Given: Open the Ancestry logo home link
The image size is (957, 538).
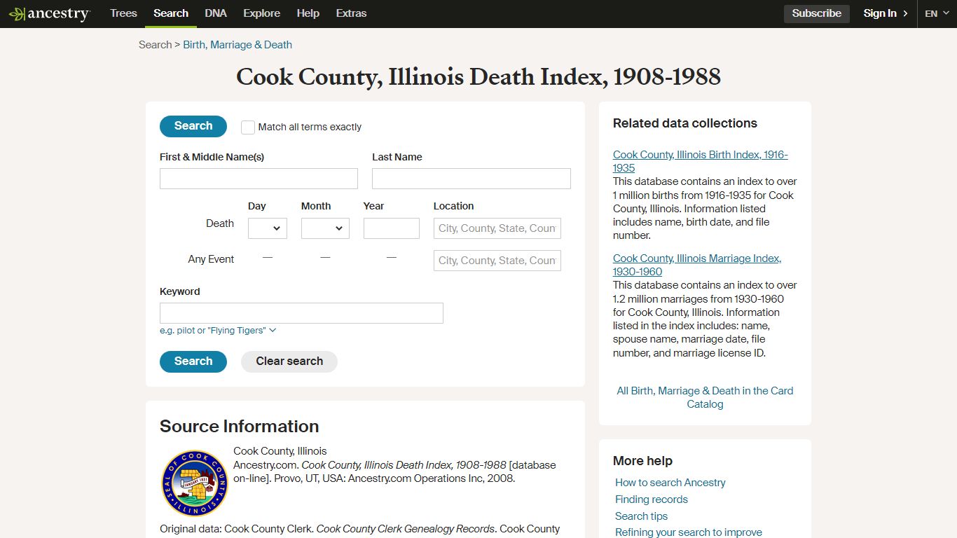Looking at the screenshot, I should pyautogui.click(x=49, y=13).
